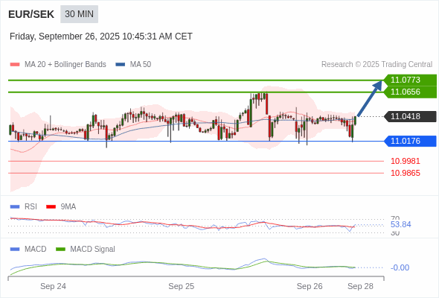Screen dimensions: 439x298
Task: Select the red 10.9981 support level
Action: (406, 161)
